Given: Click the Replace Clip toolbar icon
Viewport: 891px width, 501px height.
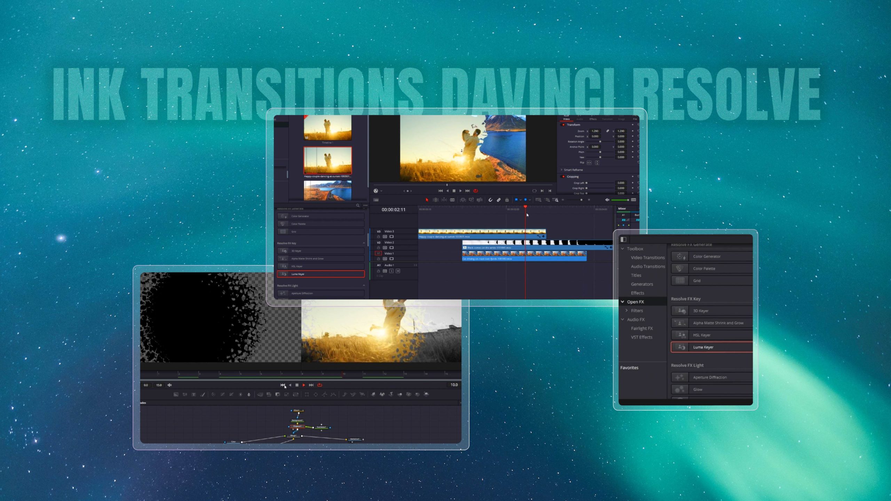Looking at the screenshot, I should [x=480, y=200].
